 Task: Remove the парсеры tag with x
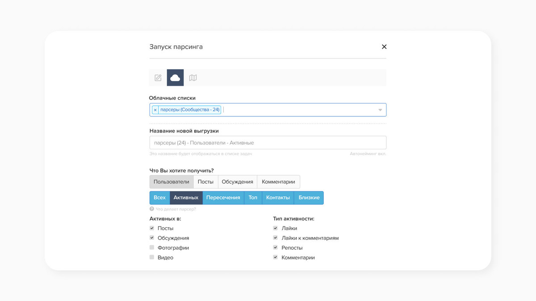(x=155, y=110)
